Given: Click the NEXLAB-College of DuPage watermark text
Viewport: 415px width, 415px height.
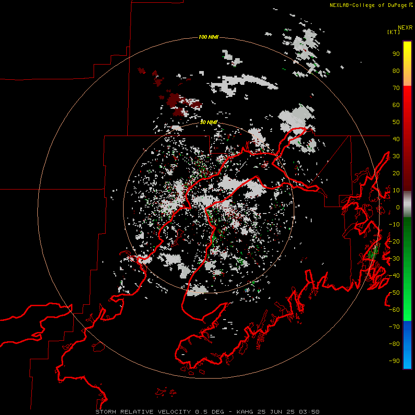Looking at the screenshot, I should click(x=368, y=5).
